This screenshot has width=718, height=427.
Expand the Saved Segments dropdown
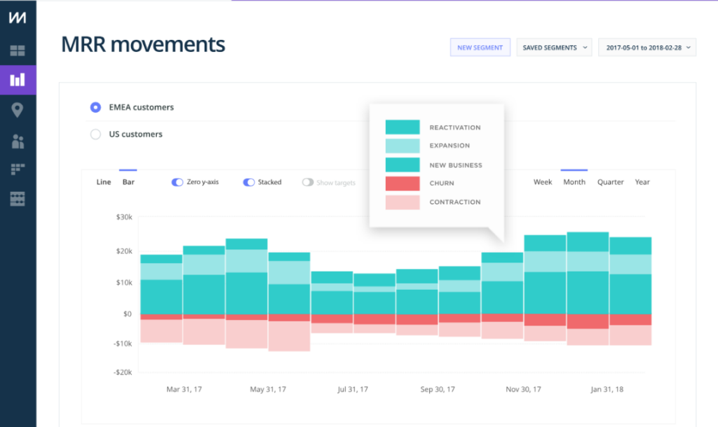click(554, 48)
